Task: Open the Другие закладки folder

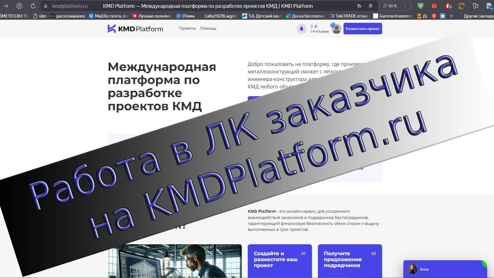Action: [x=479, y=16]
